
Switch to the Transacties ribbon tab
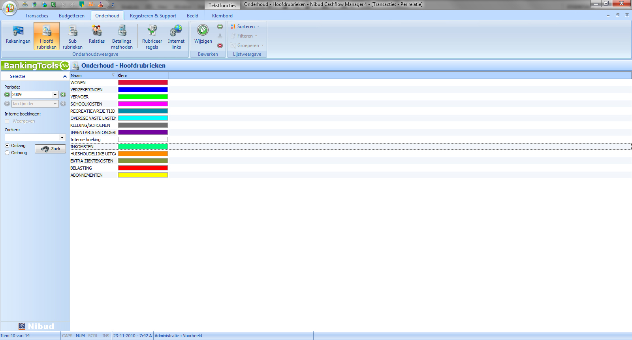click(x=36, y=16)
